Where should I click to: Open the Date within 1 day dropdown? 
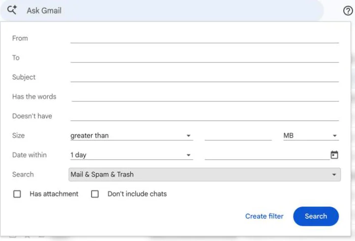(x=132, y=155)
